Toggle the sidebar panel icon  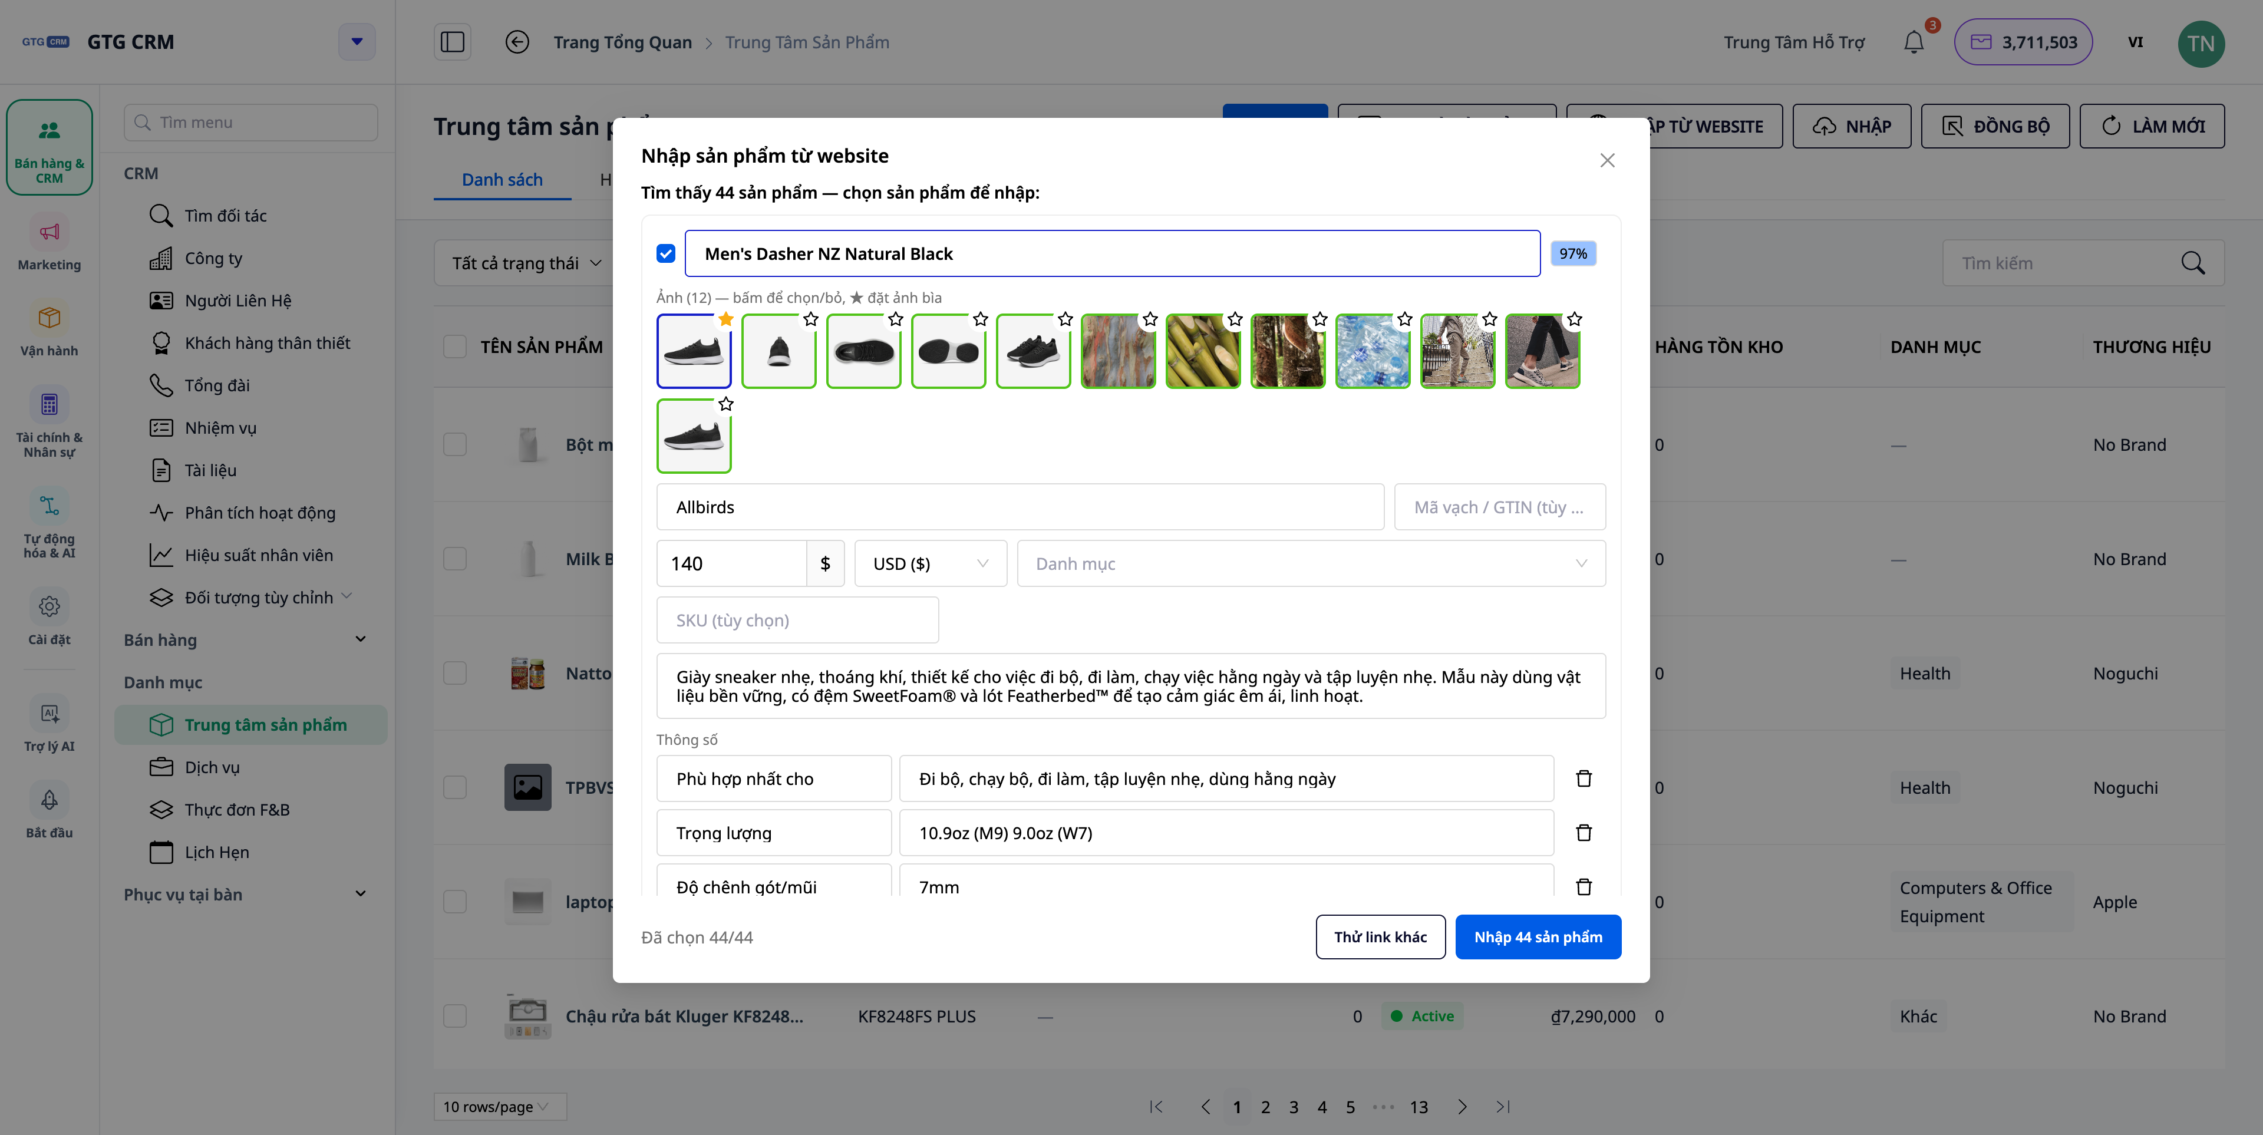click(x=453, y=42)
